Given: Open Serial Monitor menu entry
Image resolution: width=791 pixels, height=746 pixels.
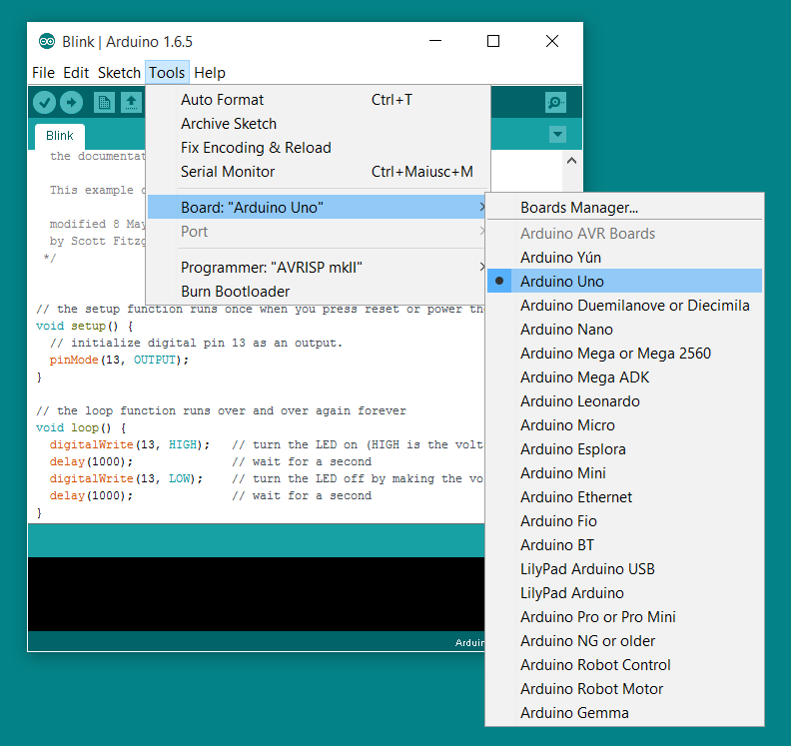Looking at the screenshot, I should (x=318, y=172).
